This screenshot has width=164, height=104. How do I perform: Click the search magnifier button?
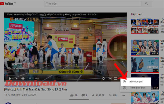coord(147,4)
